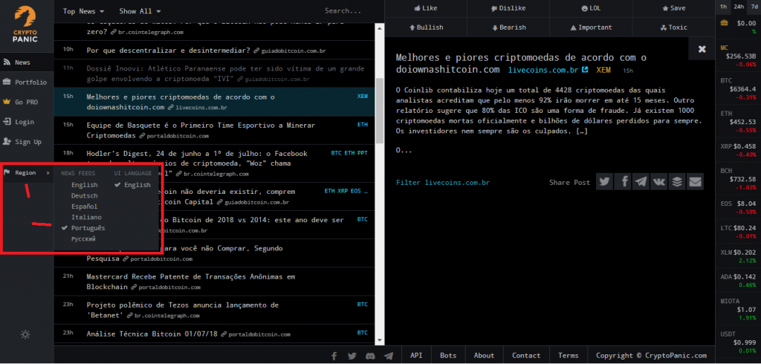Viewport: 761px width, 364px height.
Task: Close the article panel with X
Action: [x=702, y=49]
